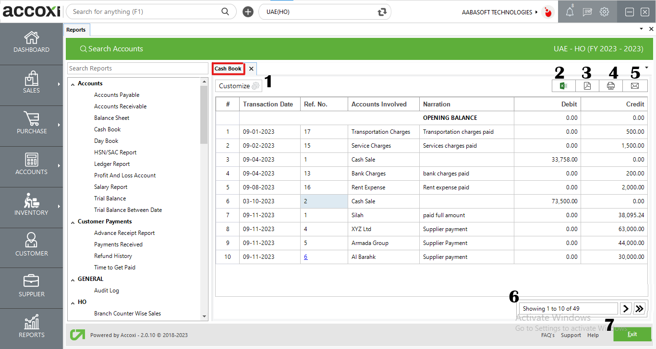Open the settings gear icon
The image size is (656, 349).
click(604, 12)
